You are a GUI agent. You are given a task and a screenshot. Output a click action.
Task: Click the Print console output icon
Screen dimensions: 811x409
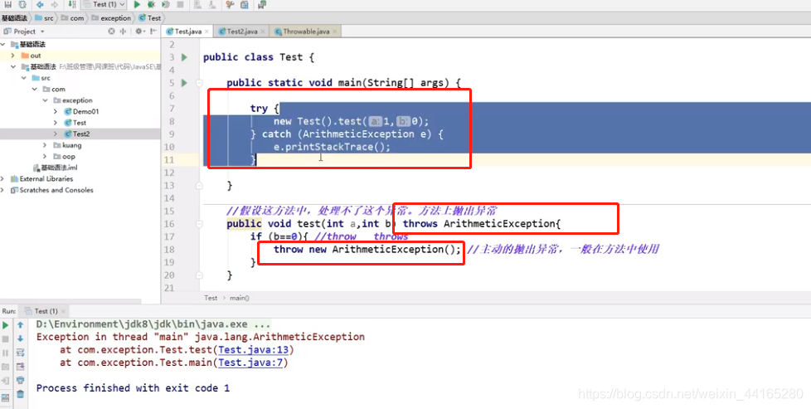tap(20, 380)
